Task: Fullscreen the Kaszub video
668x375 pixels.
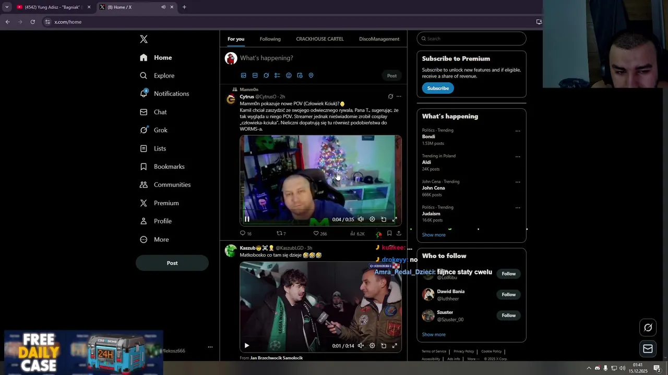Action: [x=395, y=346]
